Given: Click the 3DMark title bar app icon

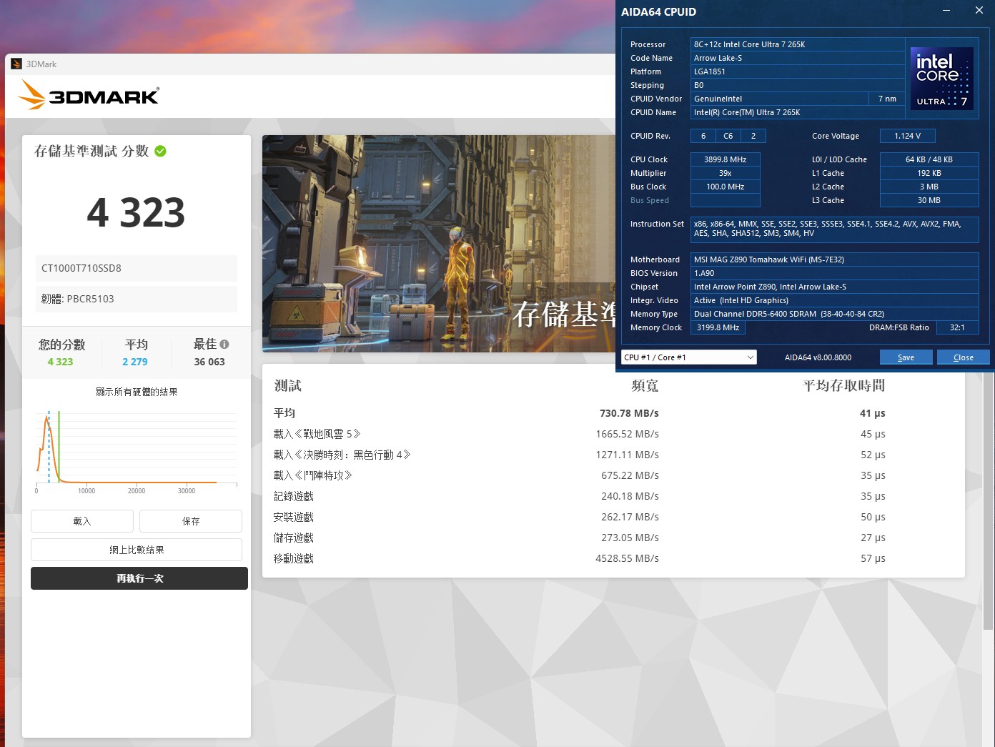Looking at the screenshot, I should pos(16,64).
